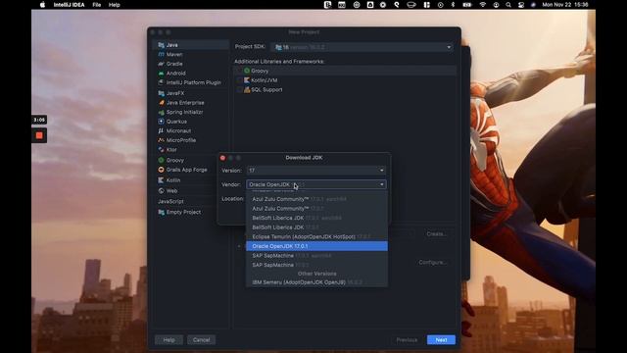
Task: Open Wi-Fi menu bar icon
Action: (x=483, y=5)
